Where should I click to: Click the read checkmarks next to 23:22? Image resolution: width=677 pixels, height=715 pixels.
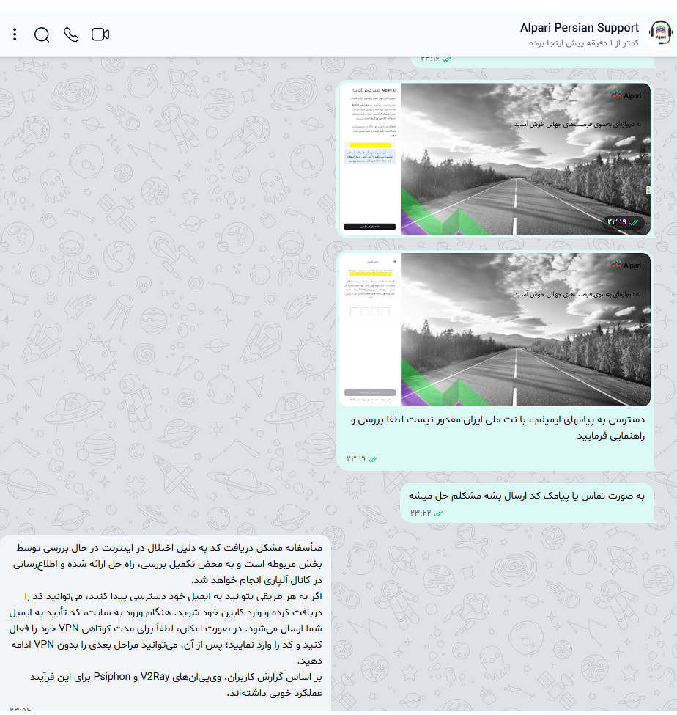[438, 513]
